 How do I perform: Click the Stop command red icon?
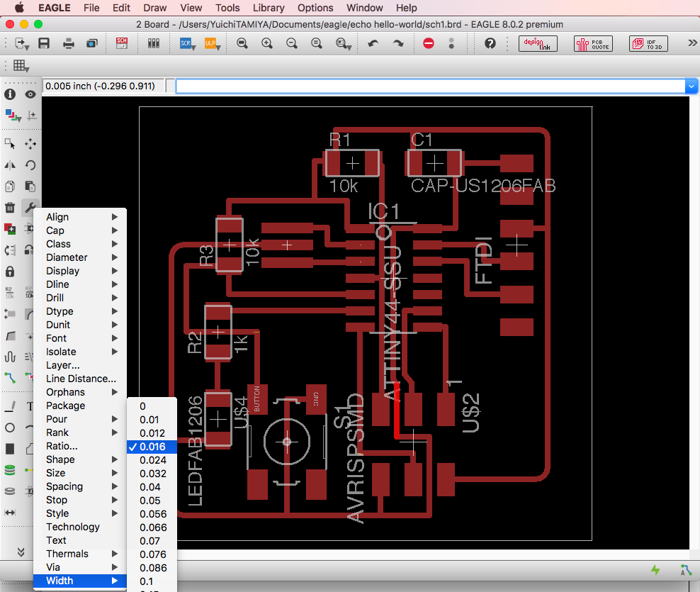pyautogui.click(x=429, y=43)
